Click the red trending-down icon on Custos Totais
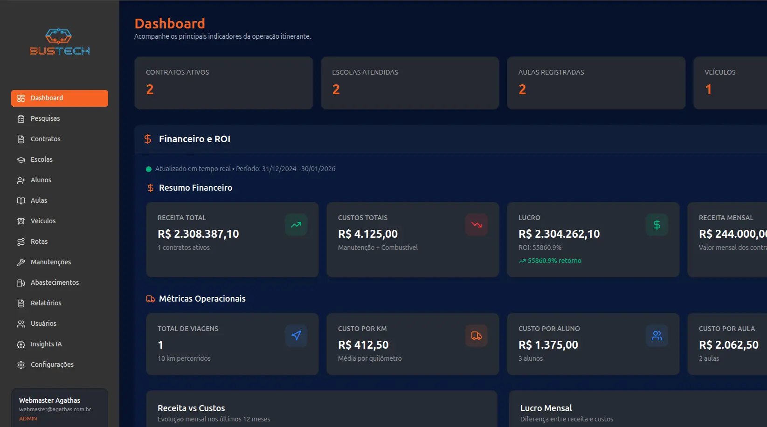The height and width of the screenshot is (427, 767). point(476,225)
